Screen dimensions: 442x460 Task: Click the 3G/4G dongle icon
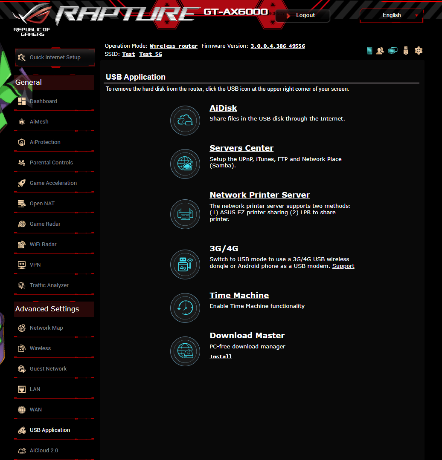click(x=185, y=264)
